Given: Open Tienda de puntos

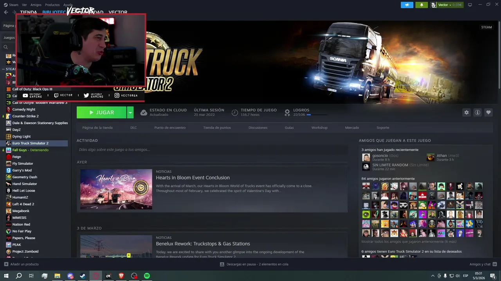Looking at the screenshot, I should [217, 128].
